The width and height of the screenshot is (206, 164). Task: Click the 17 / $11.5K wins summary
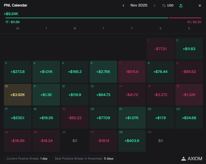pos(13,22)
